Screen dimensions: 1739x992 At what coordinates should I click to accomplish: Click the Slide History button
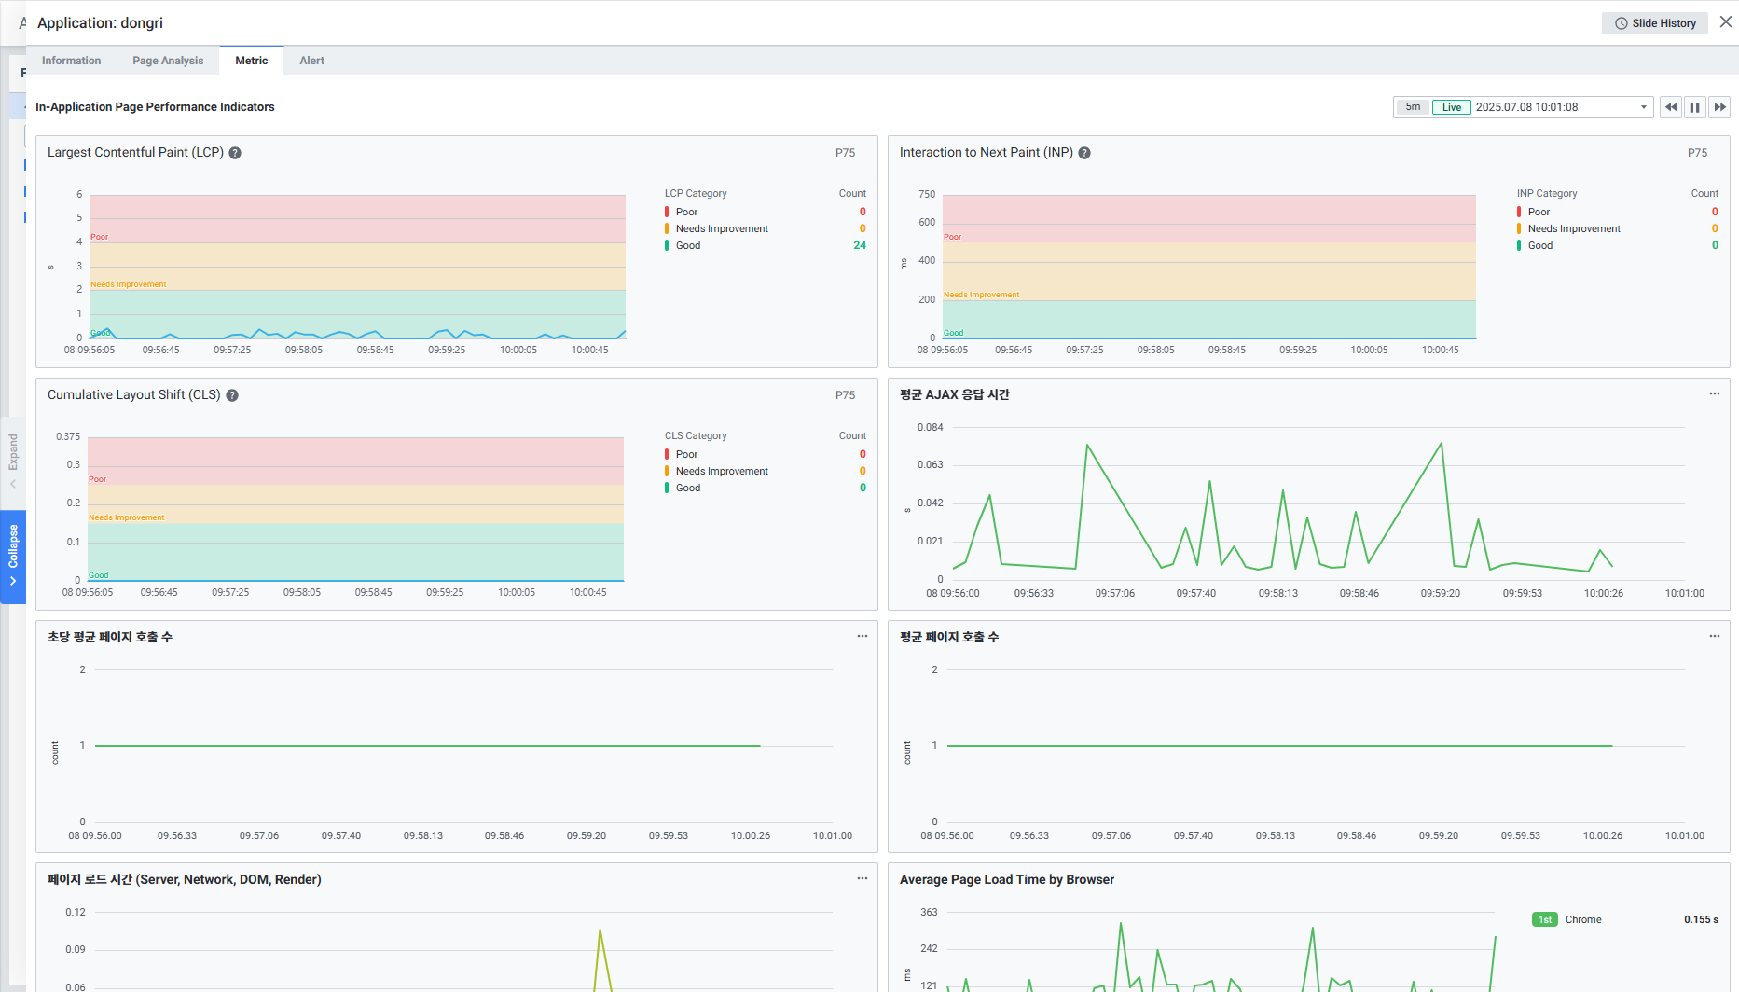tap(1654, 23)
